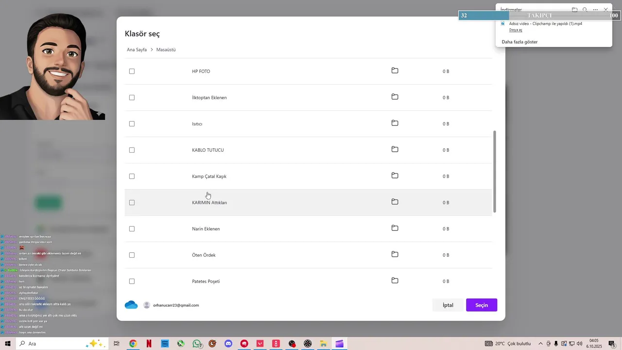622x350 pixels.
Task: Open the KARIMIN Attıkları folder name
Action: pyautogui.click(x=209, y=202)
